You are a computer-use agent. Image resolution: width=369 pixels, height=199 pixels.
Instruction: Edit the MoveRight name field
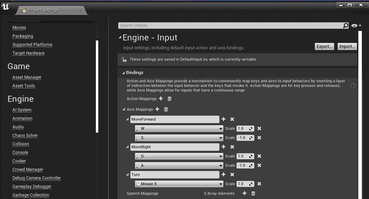[x=175, y=147]
